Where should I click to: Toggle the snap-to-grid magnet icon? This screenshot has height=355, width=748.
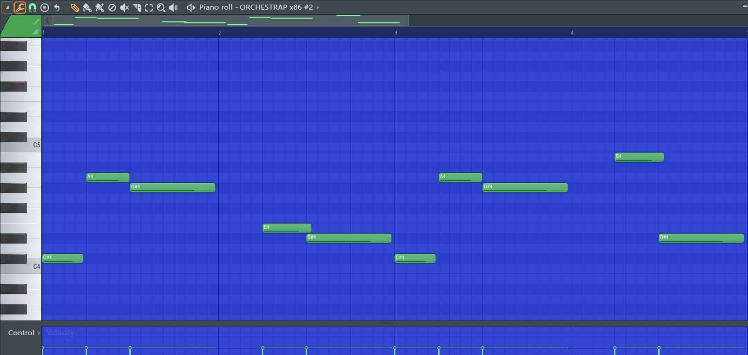pyautogui.click(x=32, y=7)
